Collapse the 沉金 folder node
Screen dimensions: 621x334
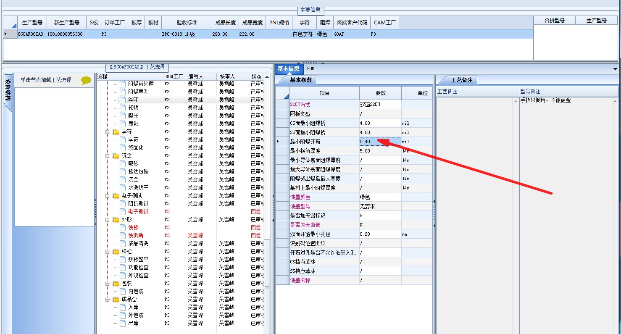[108, 156]
